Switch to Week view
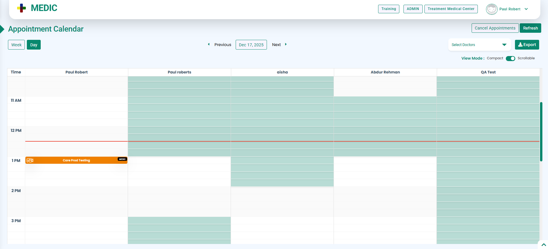The height and width of the screenshot is (249, 548). click(x=16, y=45)
